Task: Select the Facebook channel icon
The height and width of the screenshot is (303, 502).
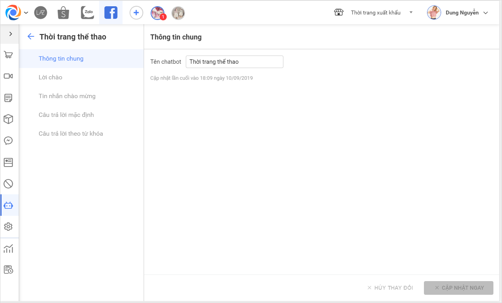Action: (x=111, y=13)
